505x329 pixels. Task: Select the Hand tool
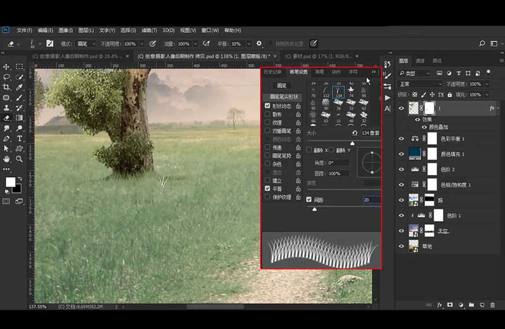[x=6, y=159]
